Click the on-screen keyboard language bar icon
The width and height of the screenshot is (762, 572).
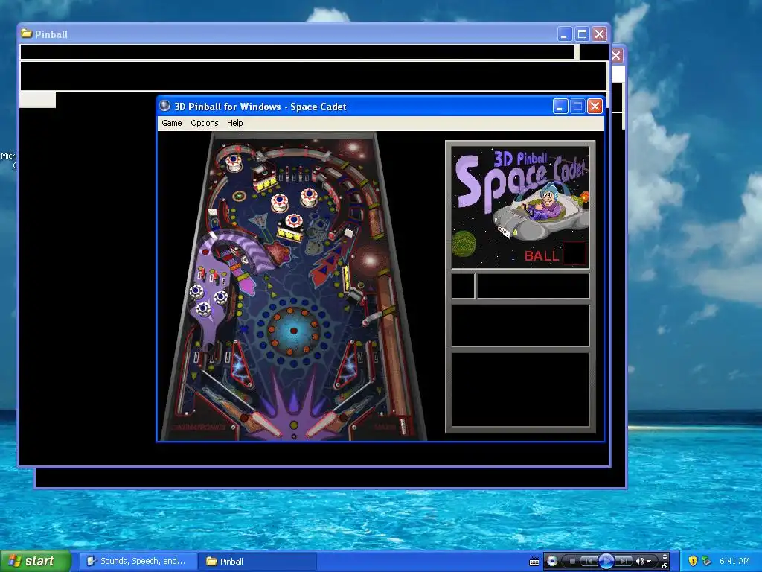pos(534,562)
